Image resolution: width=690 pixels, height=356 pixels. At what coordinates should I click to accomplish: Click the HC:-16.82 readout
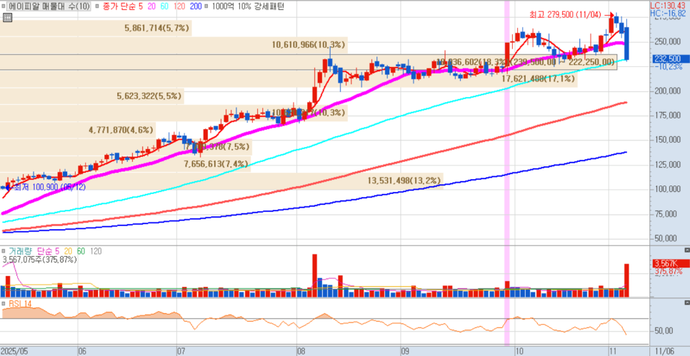[669, 13]
